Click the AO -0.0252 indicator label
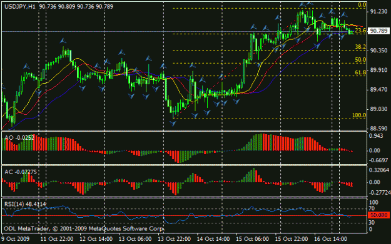391x244 pixels. [19, 137]
